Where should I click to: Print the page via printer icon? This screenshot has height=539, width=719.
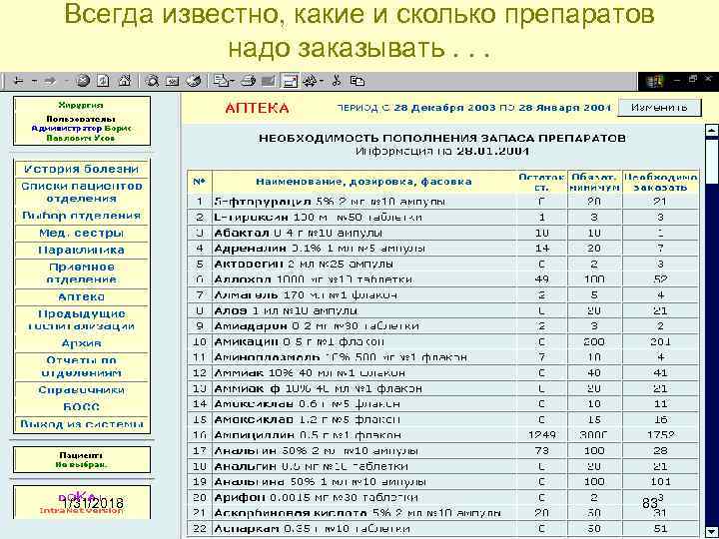pos(248,81)
